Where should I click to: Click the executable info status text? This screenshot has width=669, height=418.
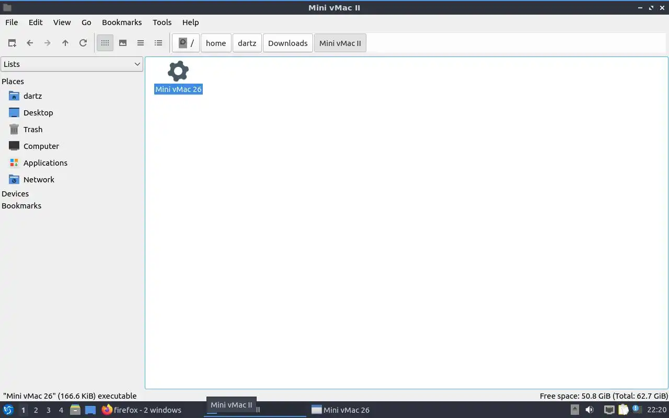pyautogui.click(x=70, y=396)
